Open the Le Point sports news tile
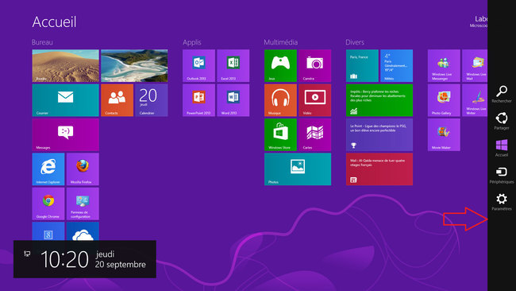Viewport: 516px width, 291px height. point(379,135)
